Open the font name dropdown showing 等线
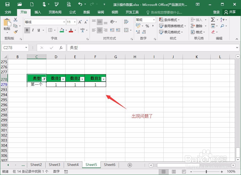This screenshot has width=241, height=175. pyautogui.click(x=64, y=22)
